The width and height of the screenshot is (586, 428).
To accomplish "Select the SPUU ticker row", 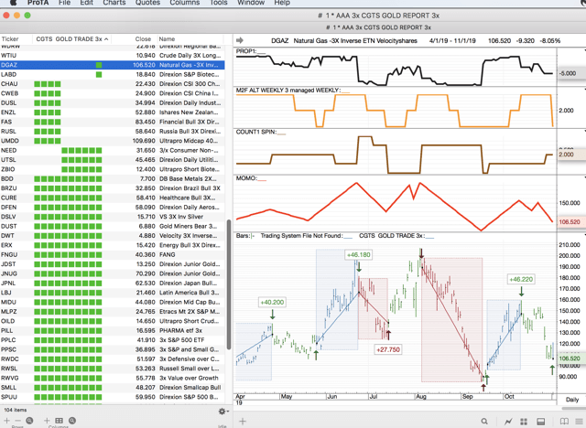I will click(112, 397).
